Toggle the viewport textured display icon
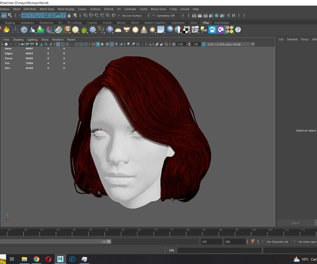This screenshot has width=317, height=264. 112,44
